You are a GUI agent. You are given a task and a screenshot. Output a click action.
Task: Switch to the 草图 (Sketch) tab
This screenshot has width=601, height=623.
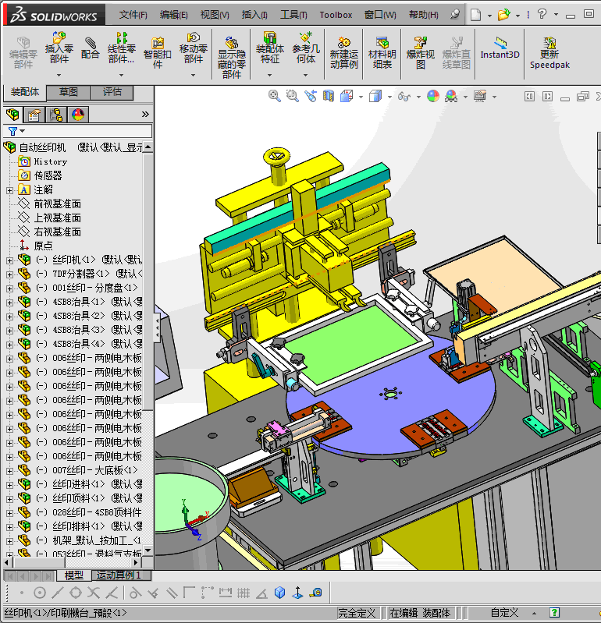pyautogui.click(x=69, y=92)
